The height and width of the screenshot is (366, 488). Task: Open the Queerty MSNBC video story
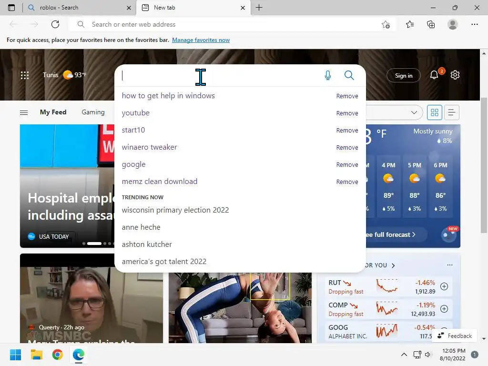tap(91, 298)
